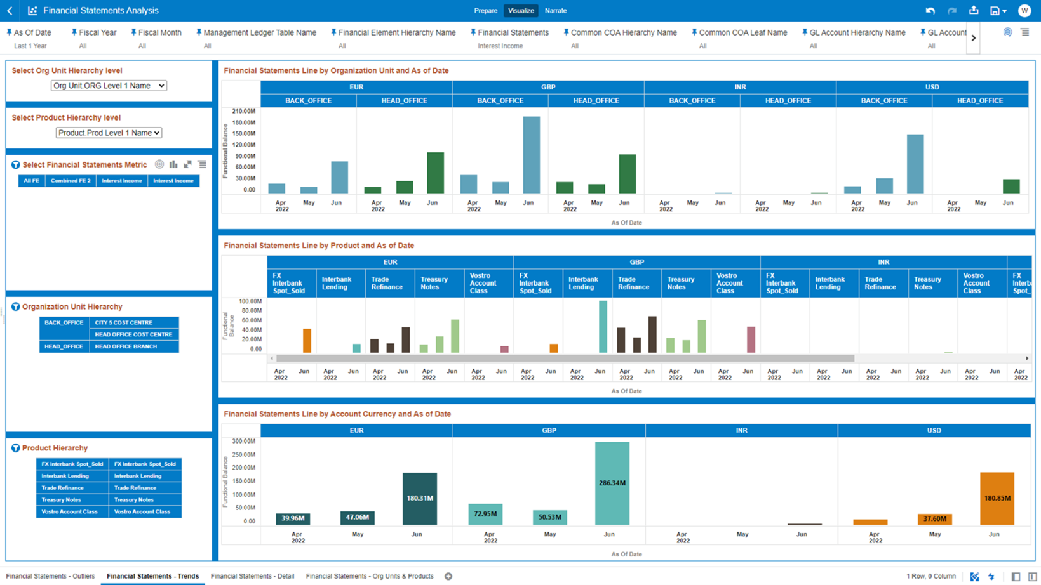Click the Save icon in the top bar
Image resolution: width=1041 pixels, height=585 pixels.
[993, 10]
